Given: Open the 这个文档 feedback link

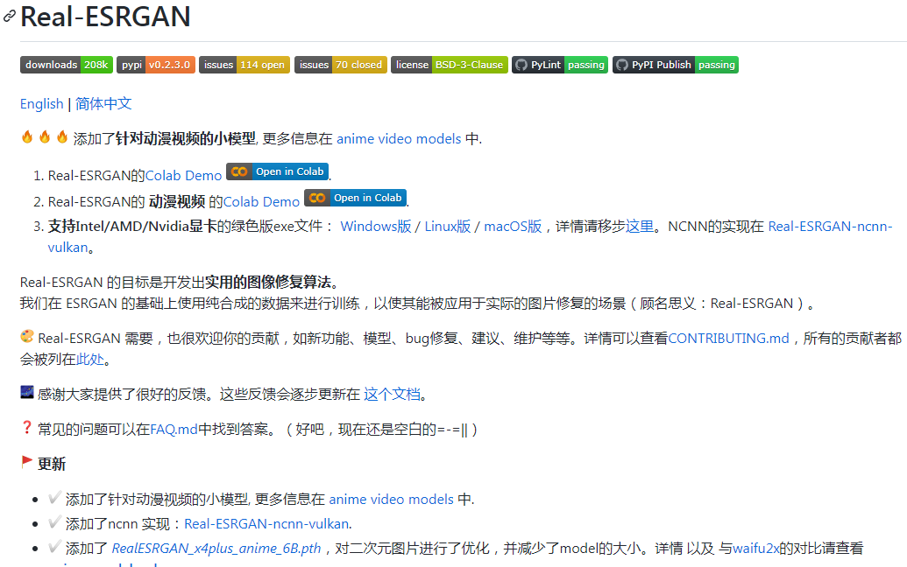Looking at the screenshot, I should click(x=393, y=395).
